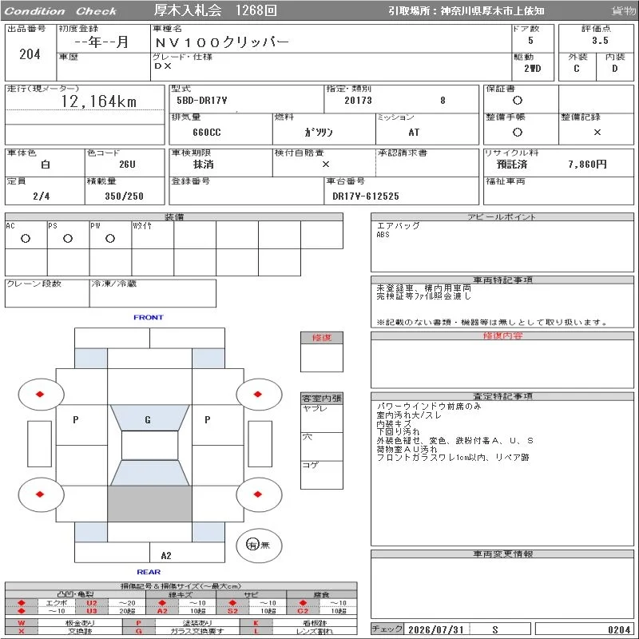
Task: Click the red diamond in the front tire oval on the diagram's left
Action: point(40,394)
